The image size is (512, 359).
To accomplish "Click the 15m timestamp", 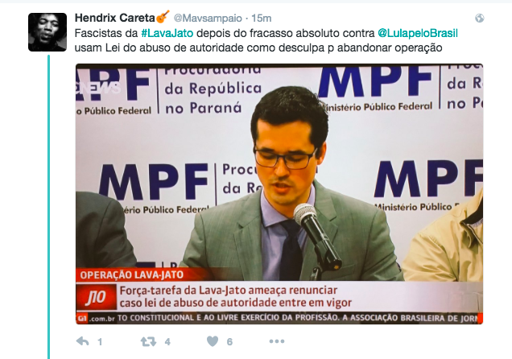I will 261,19.
